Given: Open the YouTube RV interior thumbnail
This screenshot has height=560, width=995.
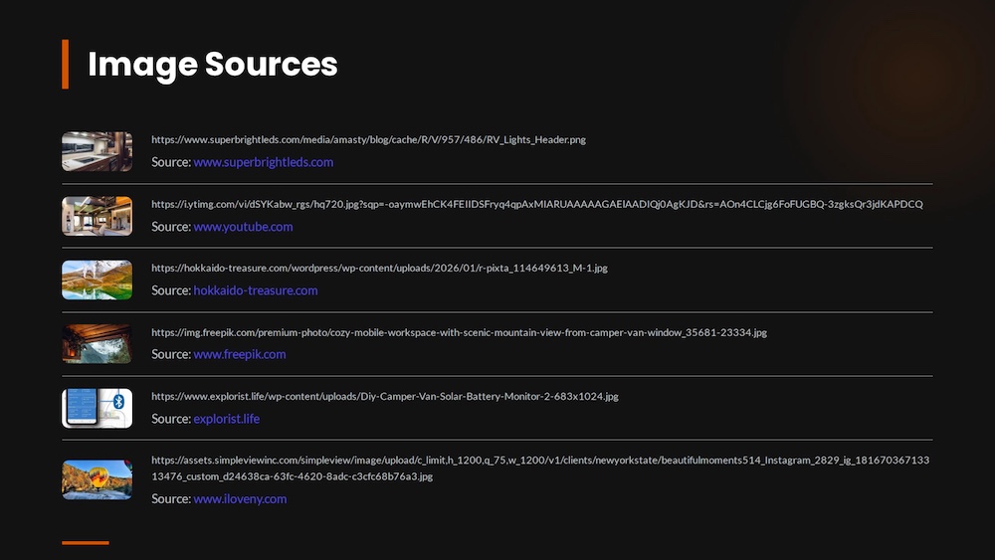Looking at the screenshot, I should click(97, 216).
